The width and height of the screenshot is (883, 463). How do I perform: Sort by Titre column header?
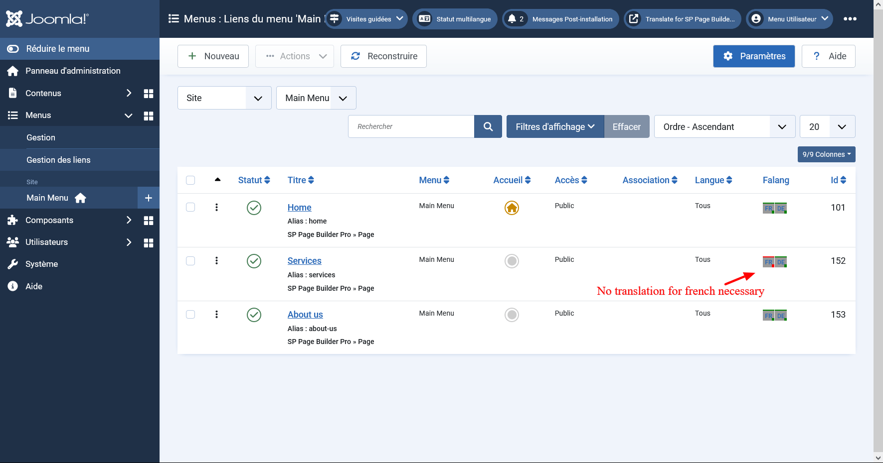pos(301,180)
